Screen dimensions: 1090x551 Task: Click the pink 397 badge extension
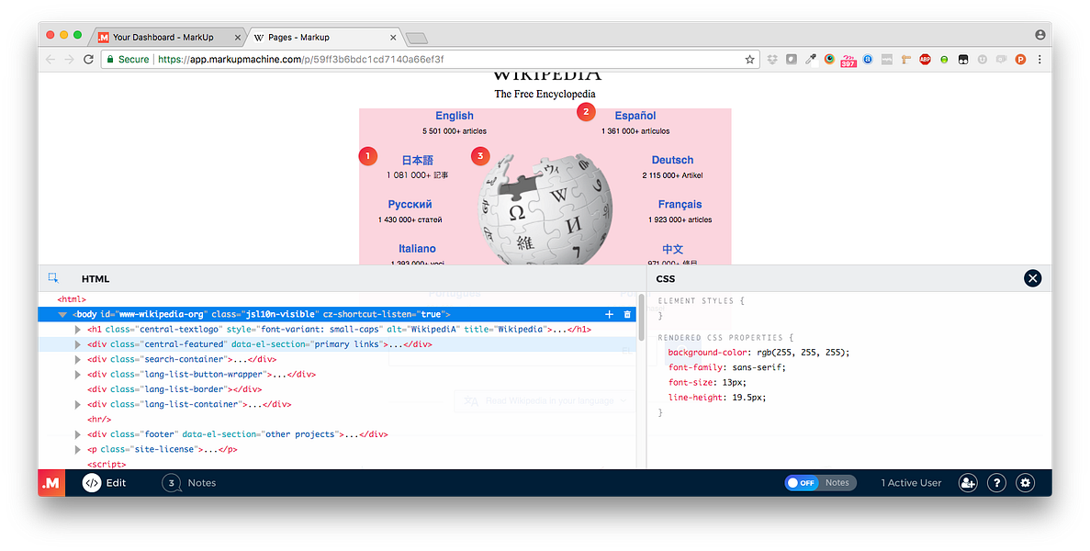point(848,61)
